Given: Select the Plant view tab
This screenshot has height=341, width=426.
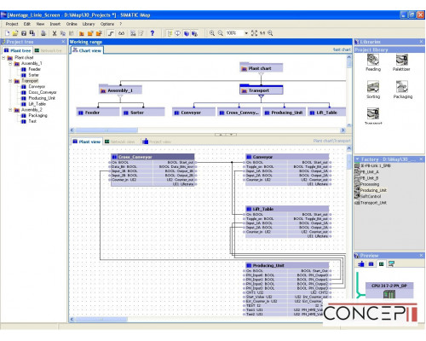Looking at the screenshot, I should pyautogui.click(x=87, y=142).
